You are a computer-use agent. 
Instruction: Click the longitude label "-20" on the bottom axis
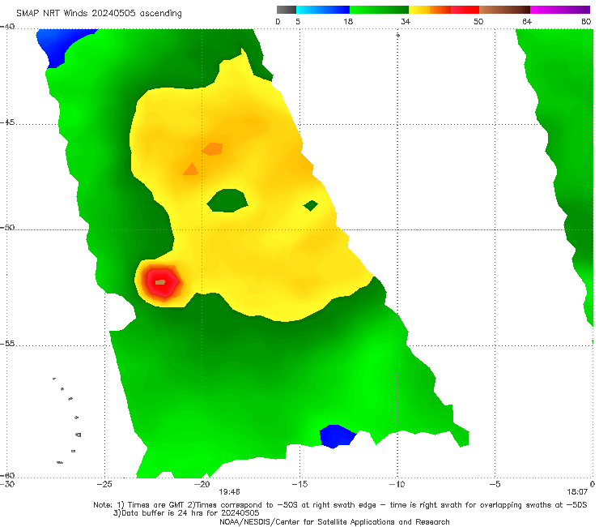click(202, 484)
